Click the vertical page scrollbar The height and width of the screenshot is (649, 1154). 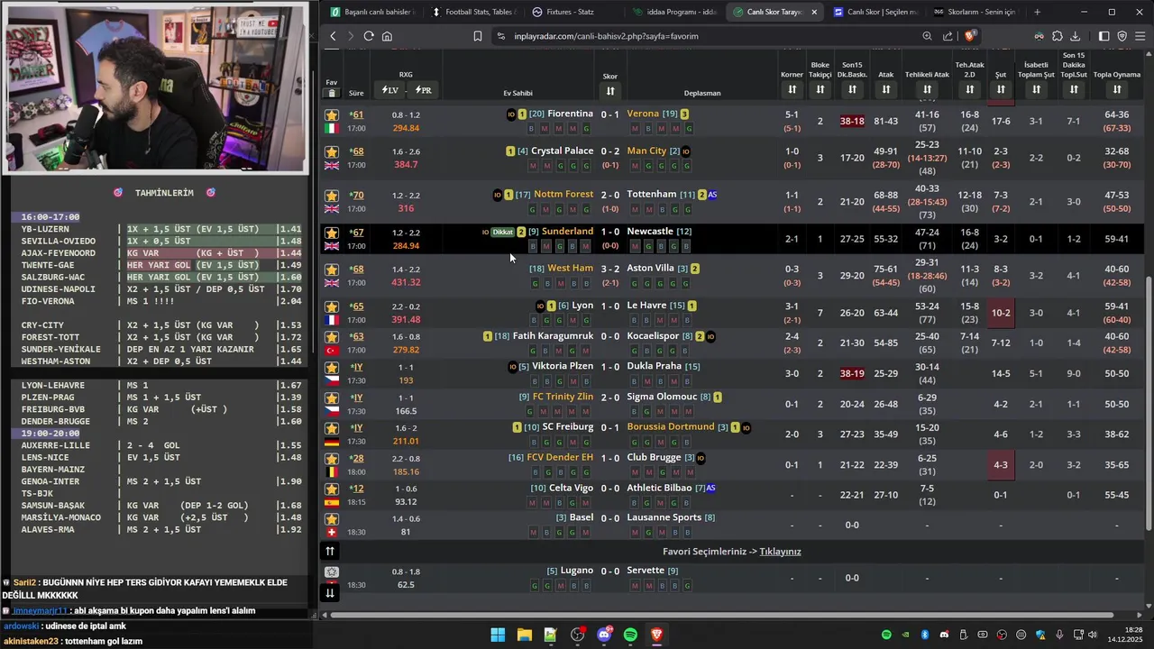point(1149,403)
